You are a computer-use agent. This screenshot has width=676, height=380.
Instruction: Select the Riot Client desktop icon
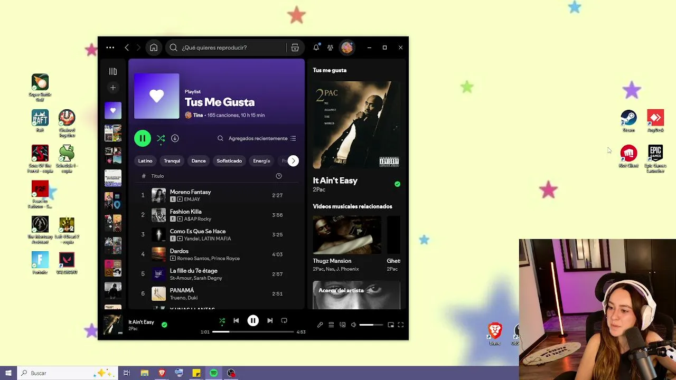(x=628, y=156)
